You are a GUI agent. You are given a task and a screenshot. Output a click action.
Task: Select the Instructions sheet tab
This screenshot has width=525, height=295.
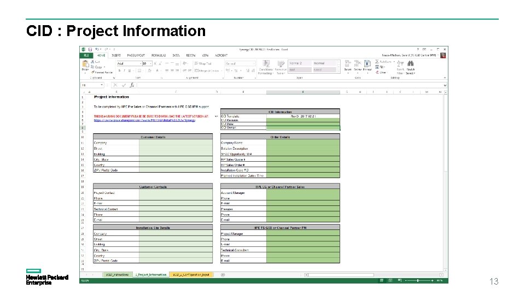point(117,275)
